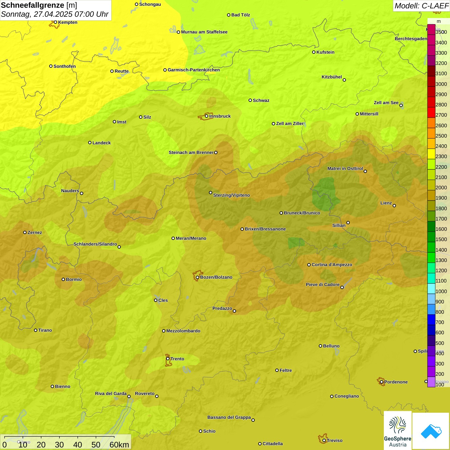
Task: Click the Cles label
Action: click(x=163, y=300)
